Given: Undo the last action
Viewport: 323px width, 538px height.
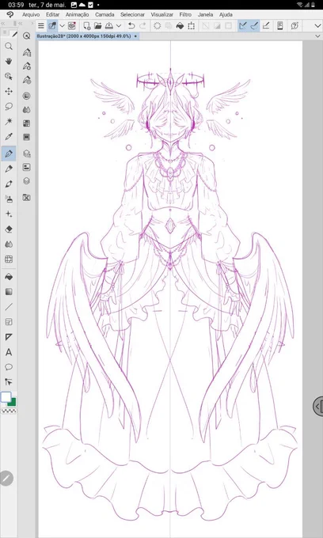Looking at the screenshot, I should tap(131, 25).
